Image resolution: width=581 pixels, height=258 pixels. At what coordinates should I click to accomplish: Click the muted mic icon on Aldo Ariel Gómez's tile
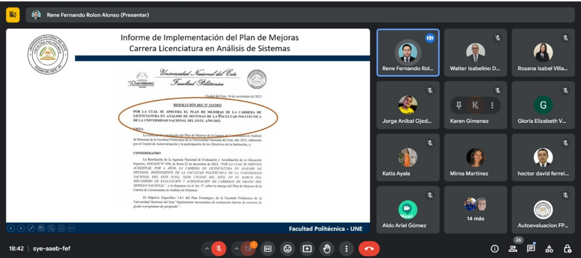[x=430, y=195]
